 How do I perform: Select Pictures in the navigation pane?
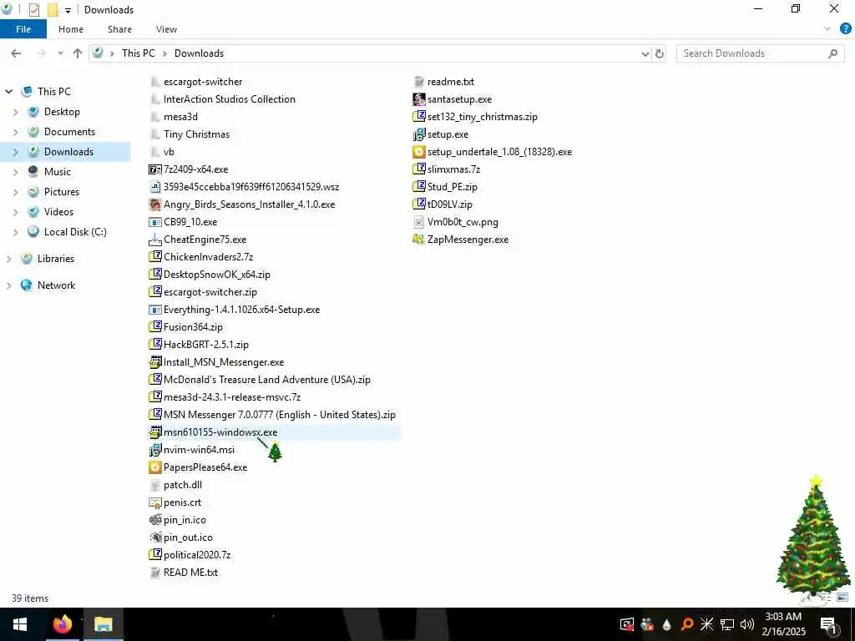click(x=62, y=192)
